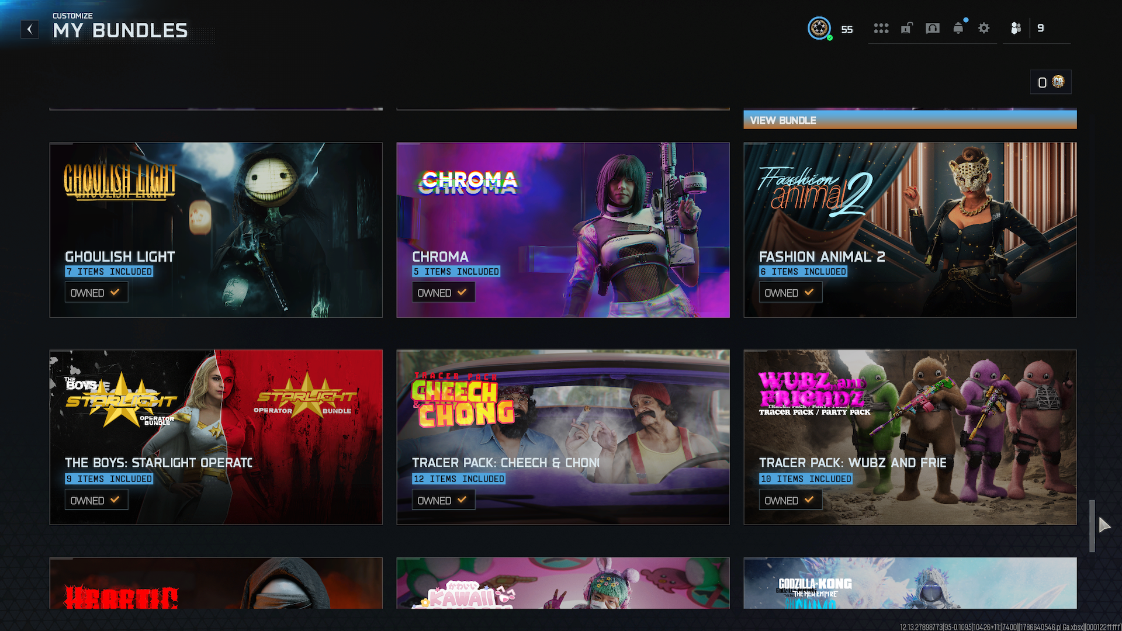Open the Tracer Pack: Cheech & Chong bundle

click(563, 438)
